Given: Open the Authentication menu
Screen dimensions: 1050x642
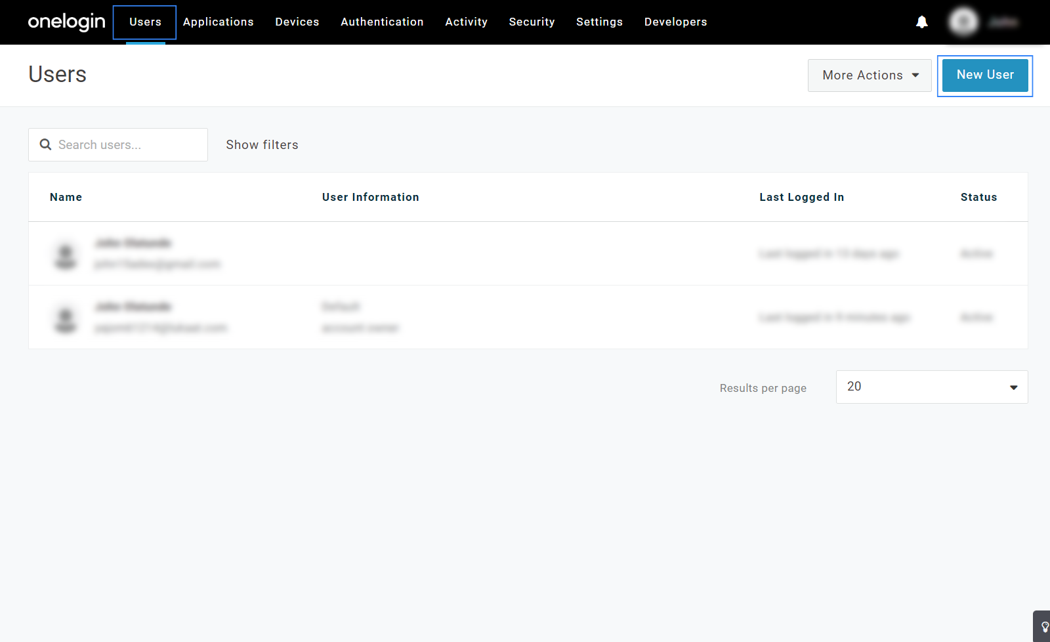Looking at the screenshot, I should point(382,22).
